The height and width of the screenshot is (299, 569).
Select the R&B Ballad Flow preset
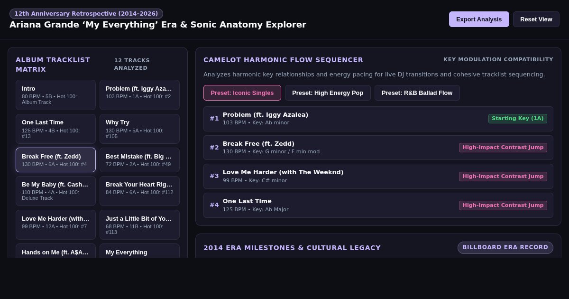pos(417,93)
